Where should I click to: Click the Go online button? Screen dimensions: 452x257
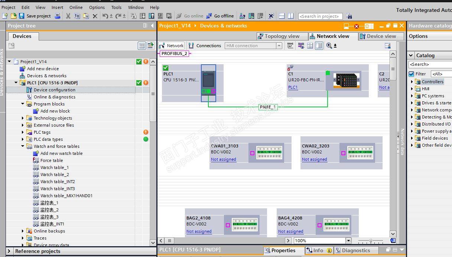(189, 16)
